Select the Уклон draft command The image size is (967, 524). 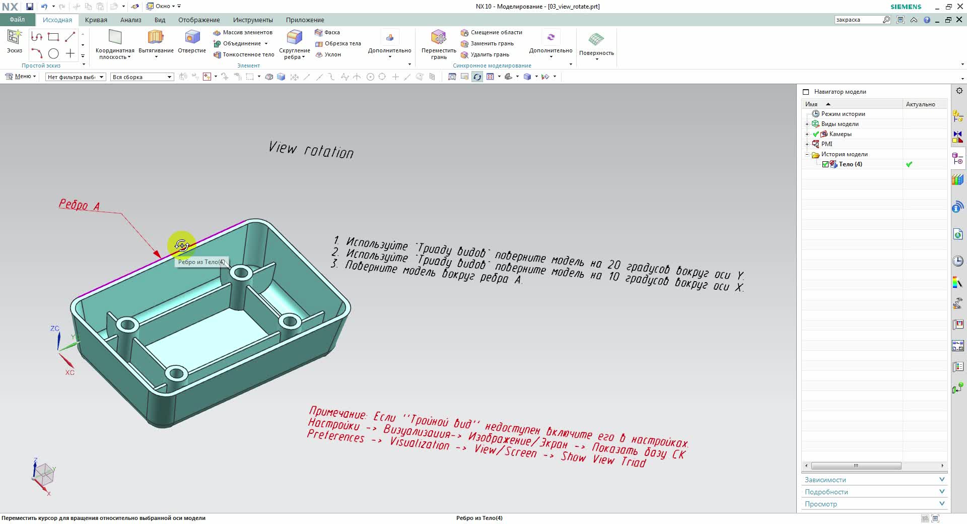point(328,54)
